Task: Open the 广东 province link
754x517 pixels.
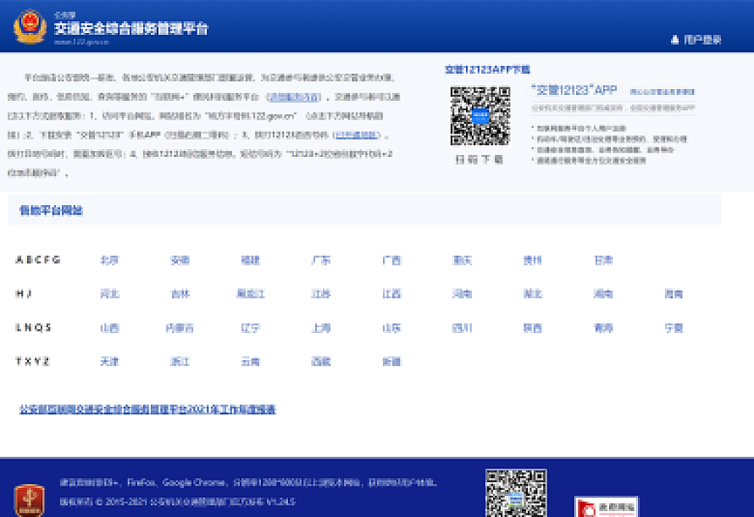Action: [x=321, y=260]
